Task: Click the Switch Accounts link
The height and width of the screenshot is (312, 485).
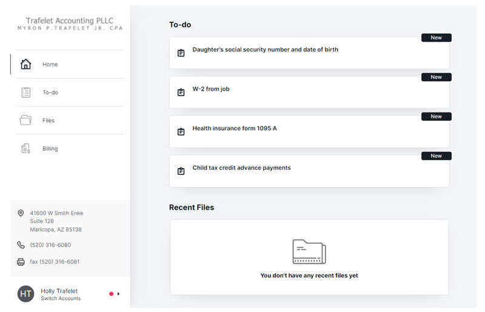Action: [61, 299]
